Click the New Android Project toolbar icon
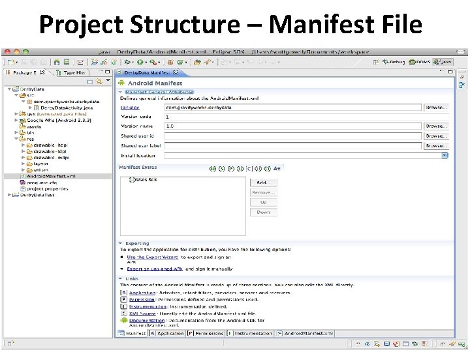Screen dimensions: 470x352 pyautogui.click(x=95, y=63)
